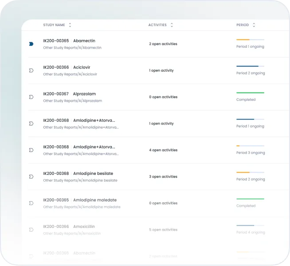Click the ACTIVITIES header label
290x266 pixels.
click(x=157, y=25)
